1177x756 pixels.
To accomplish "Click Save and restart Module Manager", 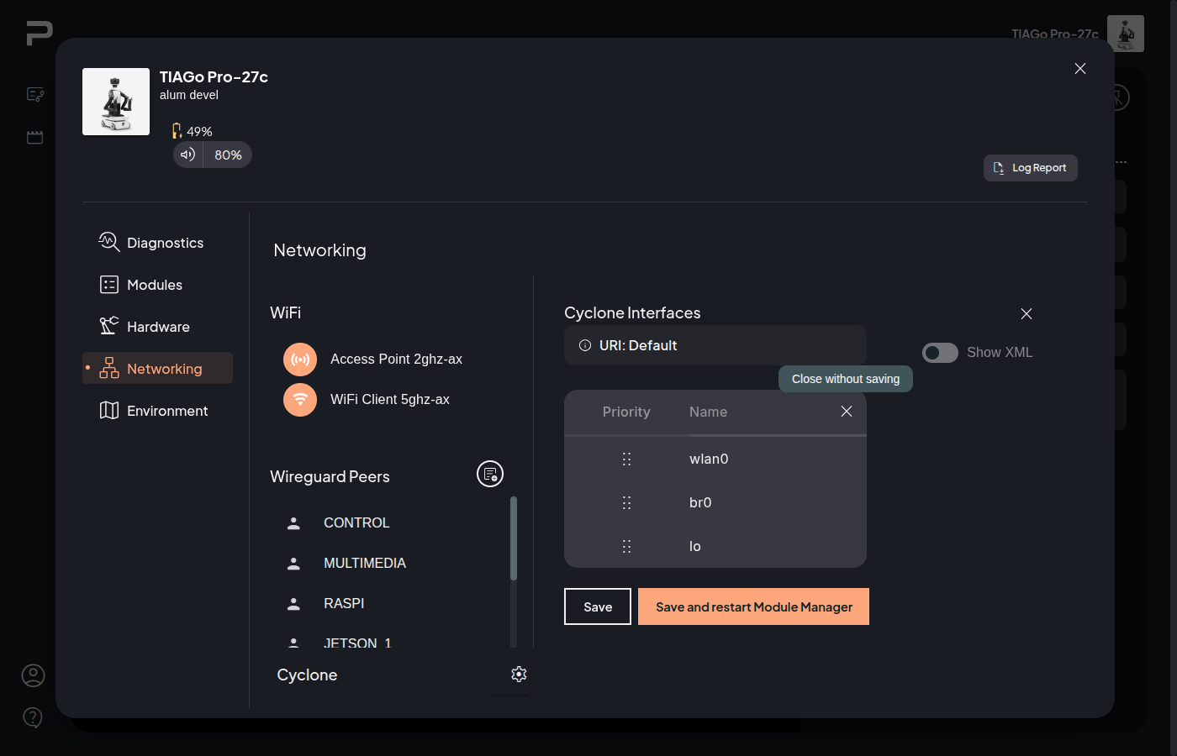I will click(x=753, y=606).
